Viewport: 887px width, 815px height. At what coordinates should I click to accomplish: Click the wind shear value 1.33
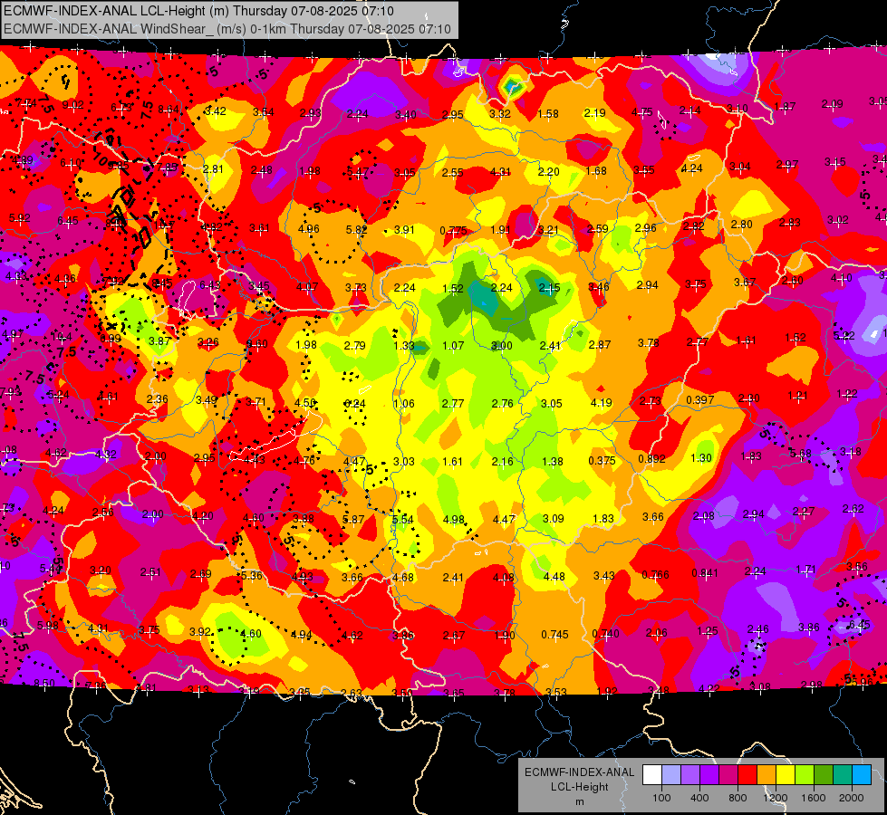404,346
